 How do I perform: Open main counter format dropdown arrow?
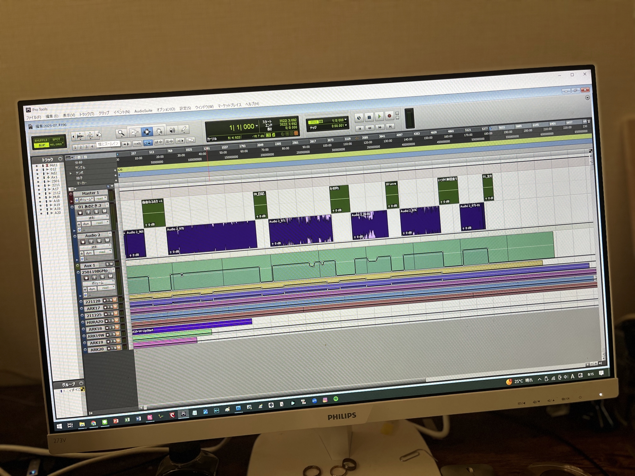tap(257, 126)
